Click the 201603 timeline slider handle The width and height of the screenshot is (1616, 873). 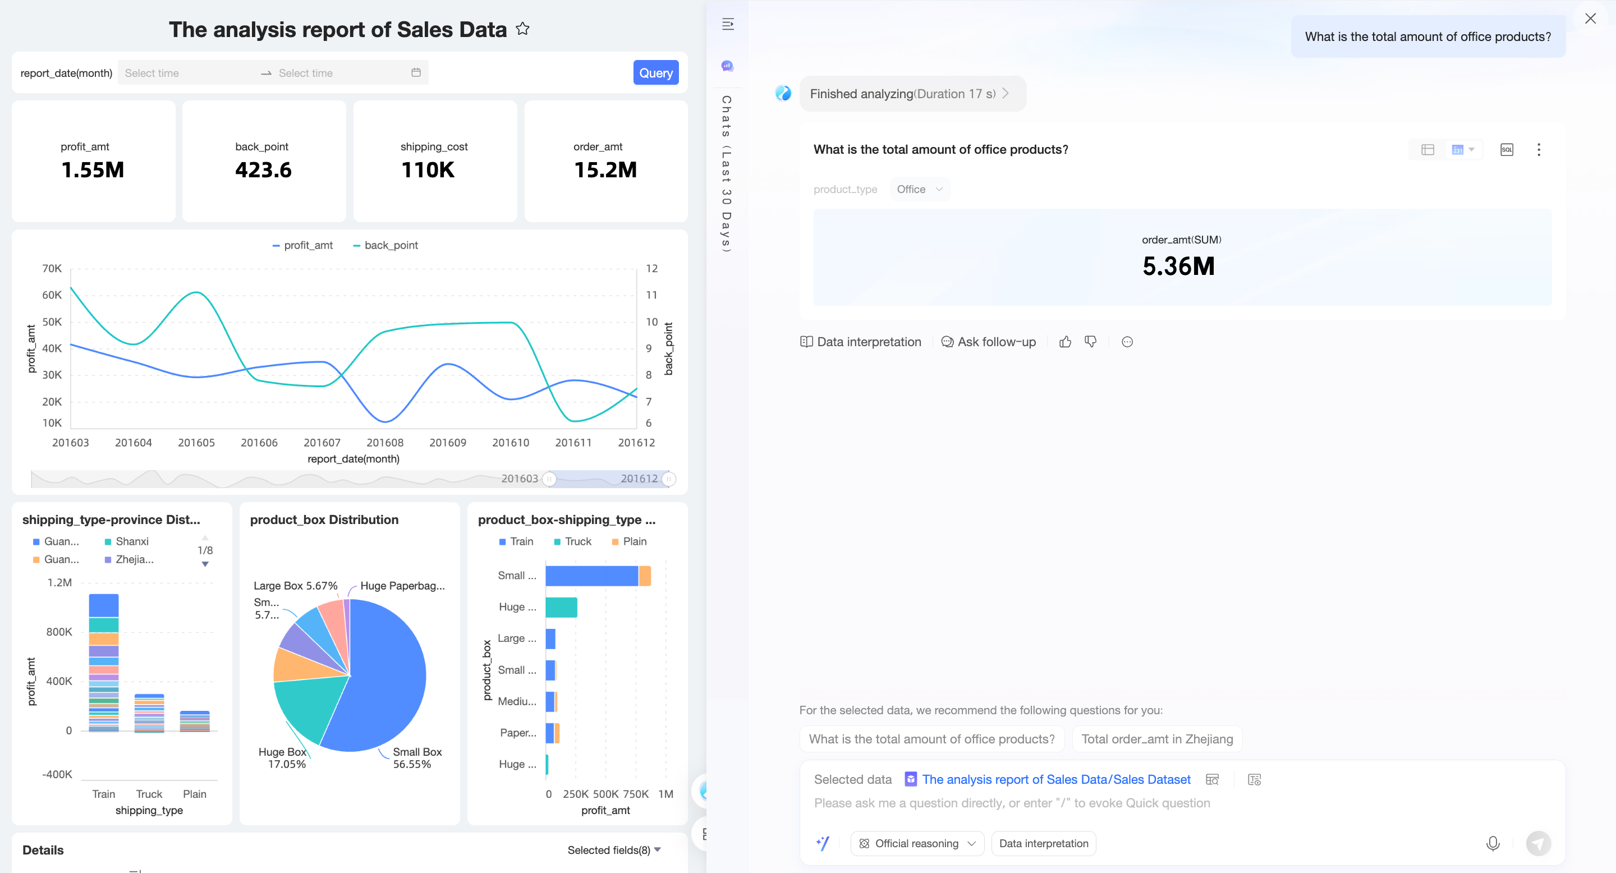549,479
